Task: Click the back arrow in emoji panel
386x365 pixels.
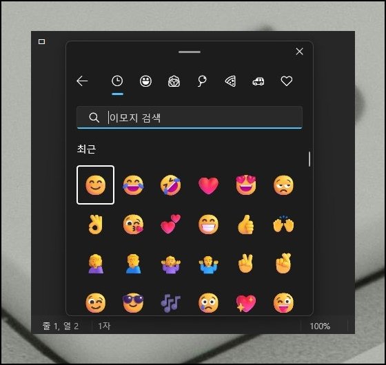Action: tap(82, 81)
